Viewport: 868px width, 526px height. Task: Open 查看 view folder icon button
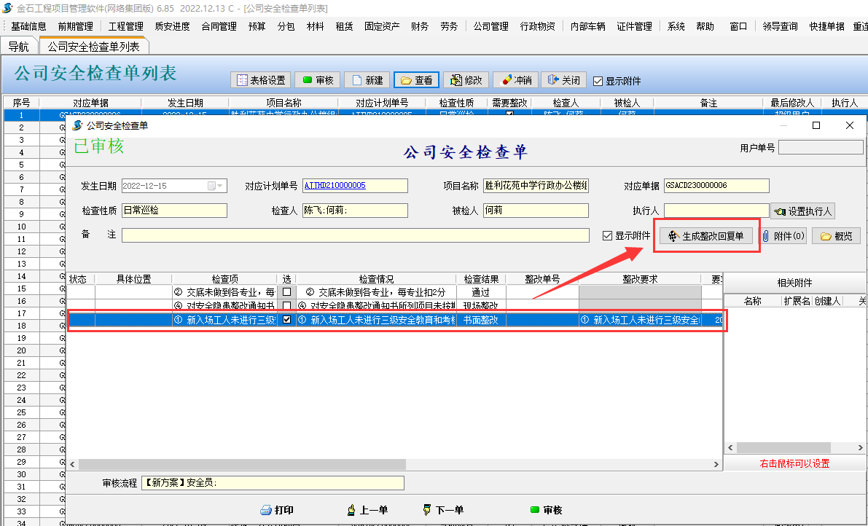(416, 80)
